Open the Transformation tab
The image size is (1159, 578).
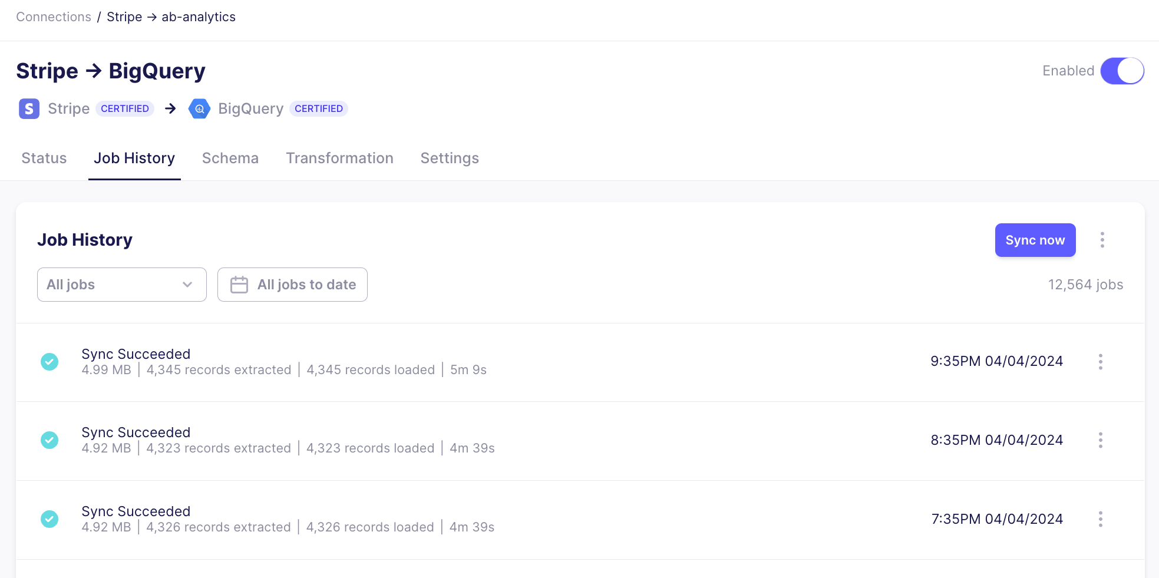(x=339, y=158)
